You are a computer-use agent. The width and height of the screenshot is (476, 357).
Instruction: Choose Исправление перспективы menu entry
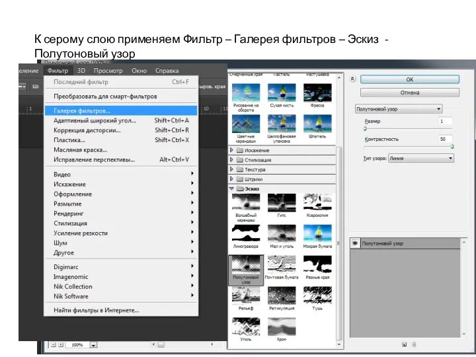coord(121,159)
